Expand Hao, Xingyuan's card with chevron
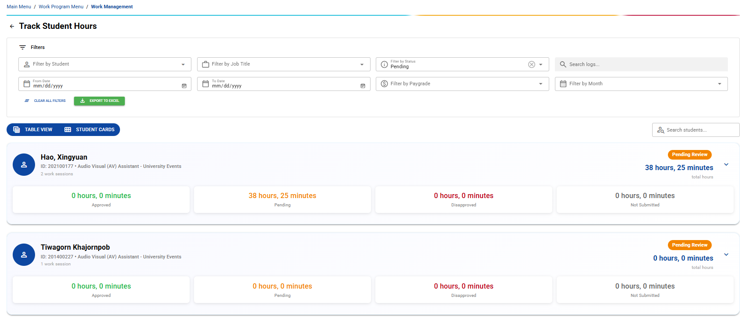This screenshot has width=745, height=324. point(726,165)
